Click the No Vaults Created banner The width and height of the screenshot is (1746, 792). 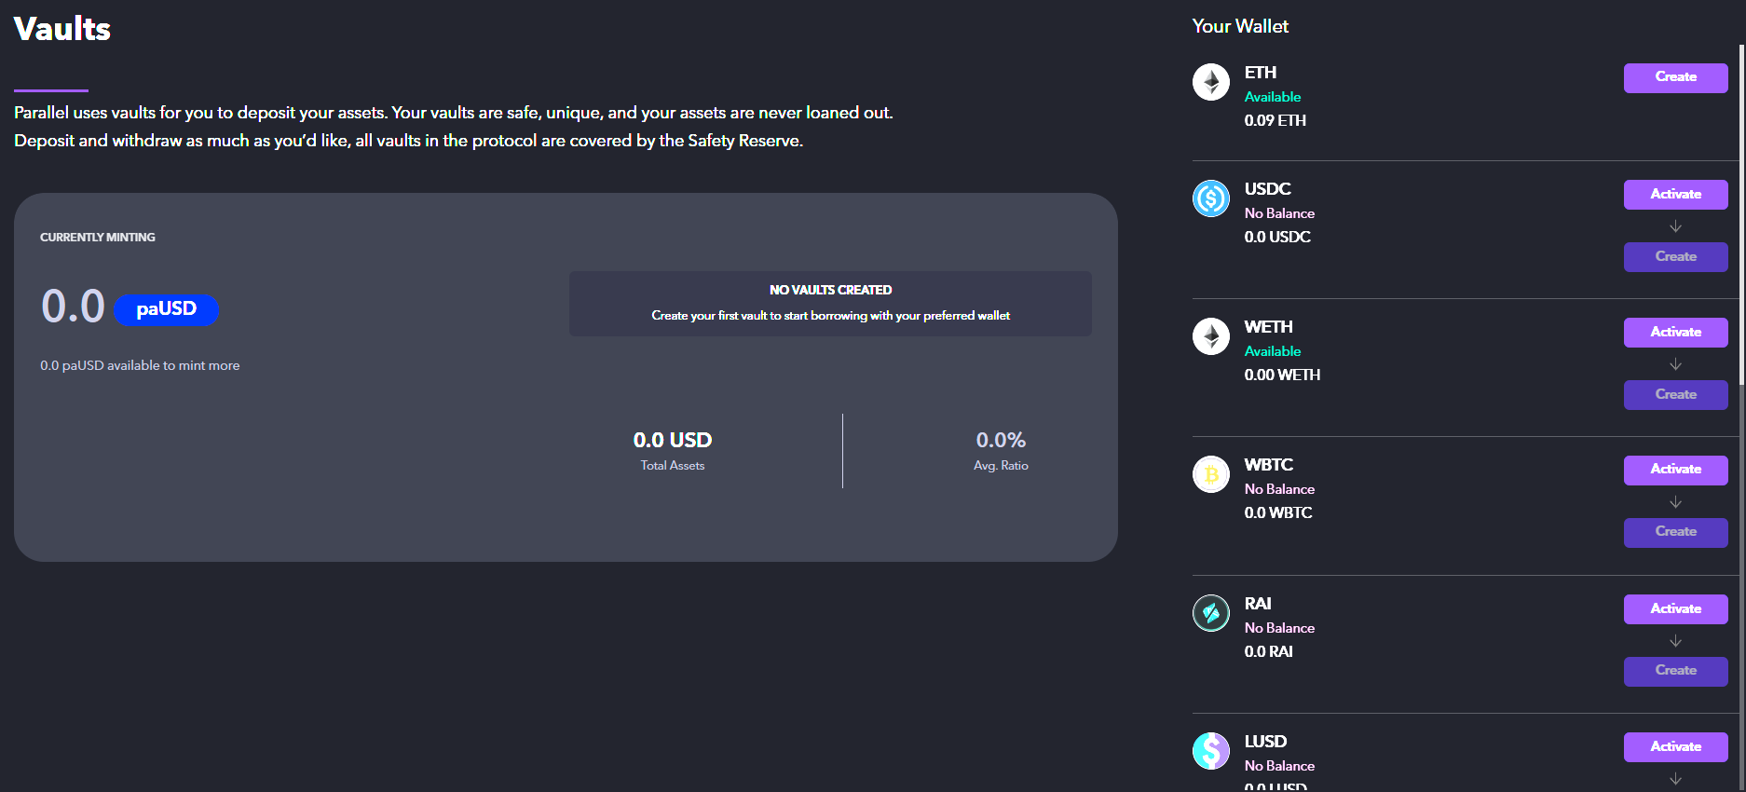(830, 304)
